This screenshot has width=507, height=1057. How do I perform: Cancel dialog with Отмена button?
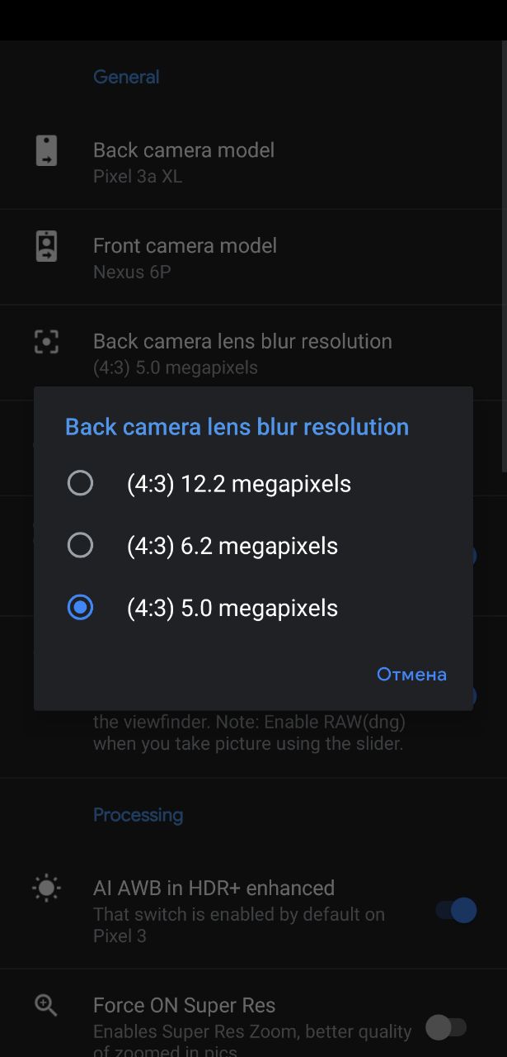[x=411, y=674]
